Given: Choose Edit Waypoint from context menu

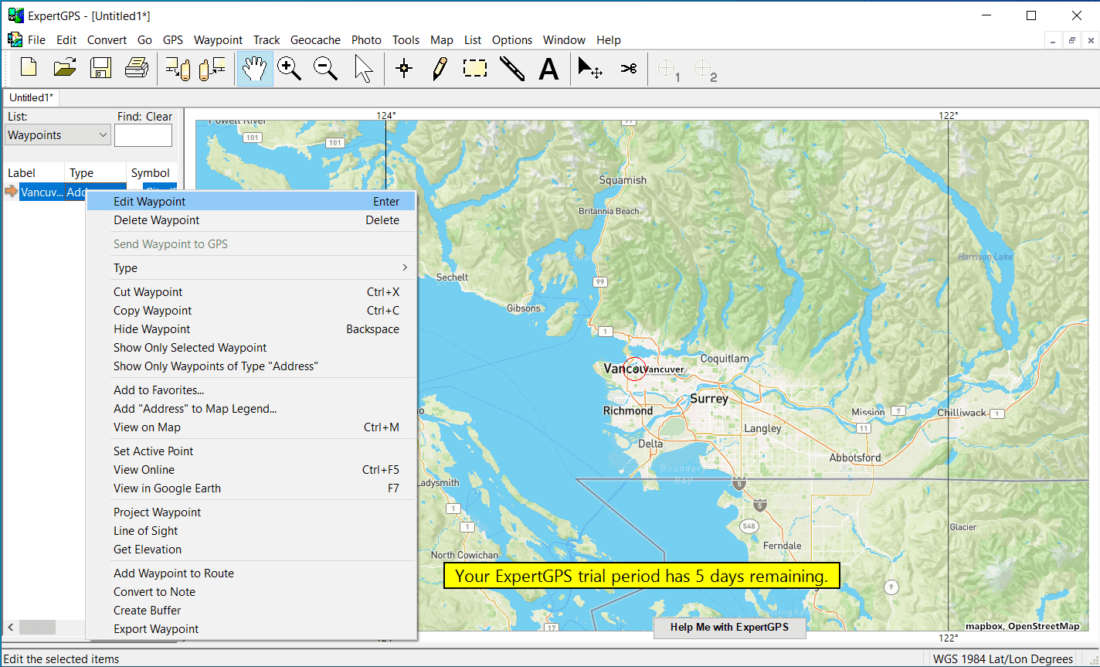Looking at the screenshot, I should (150, 202).
